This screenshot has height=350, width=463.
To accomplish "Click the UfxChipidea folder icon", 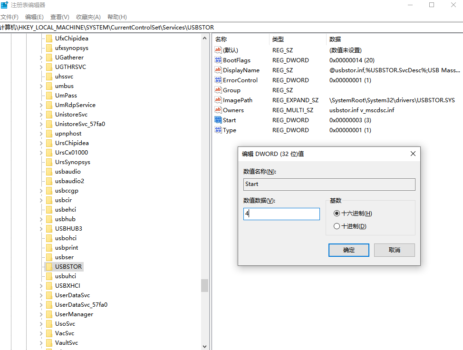I will pyautogui.click(x=49, y=39).
